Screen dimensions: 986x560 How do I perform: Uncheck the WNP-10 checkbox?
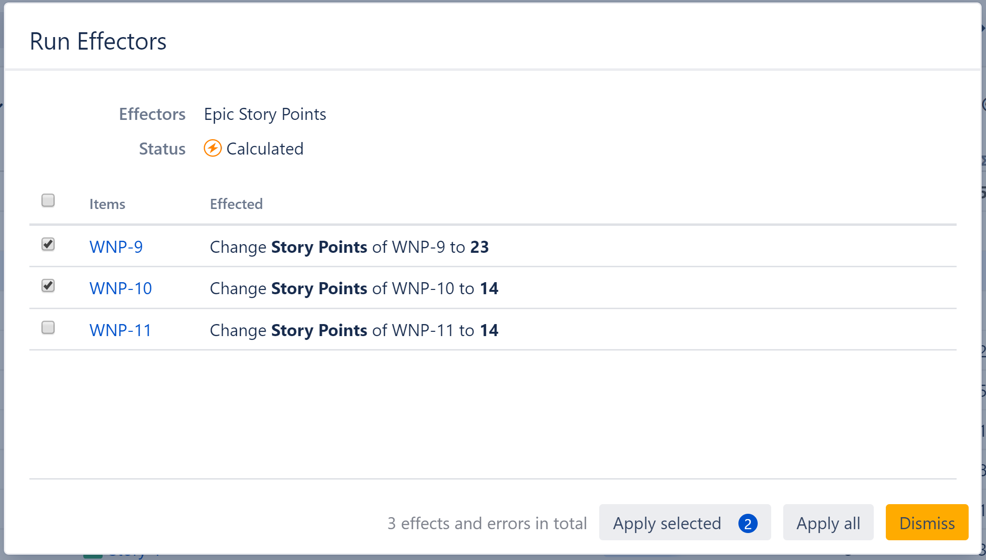tap(48, 286)
